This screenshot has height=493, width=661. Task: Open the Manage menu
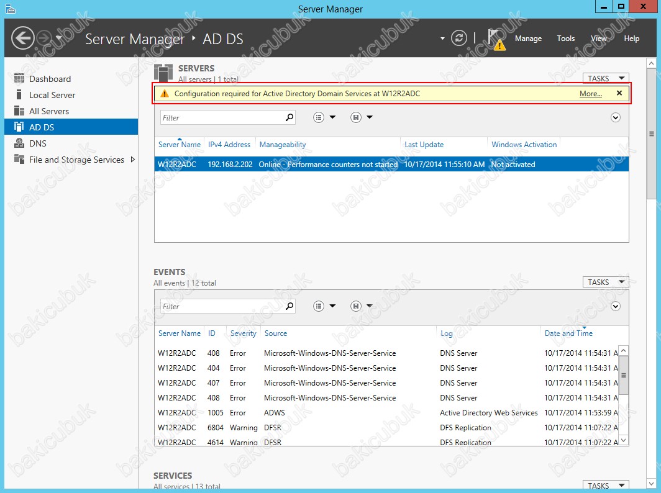pos(528,38)
